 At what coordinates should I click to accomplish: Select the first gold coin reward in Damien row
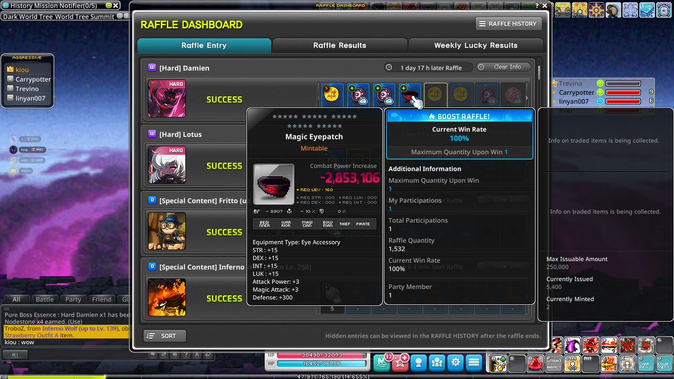tap(333, 94)
